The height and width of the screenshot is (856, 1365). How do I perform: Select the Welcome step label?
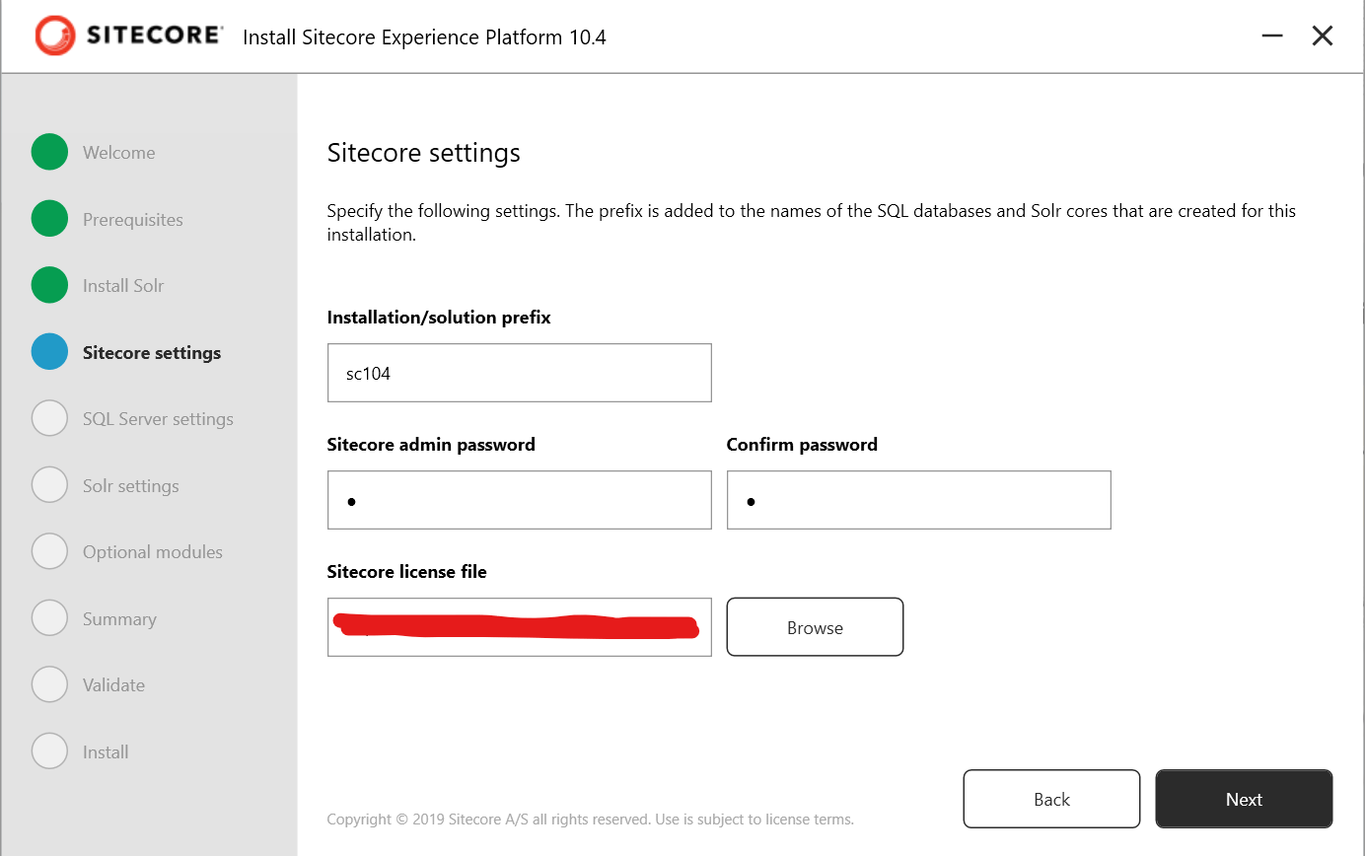coord(118,153)
